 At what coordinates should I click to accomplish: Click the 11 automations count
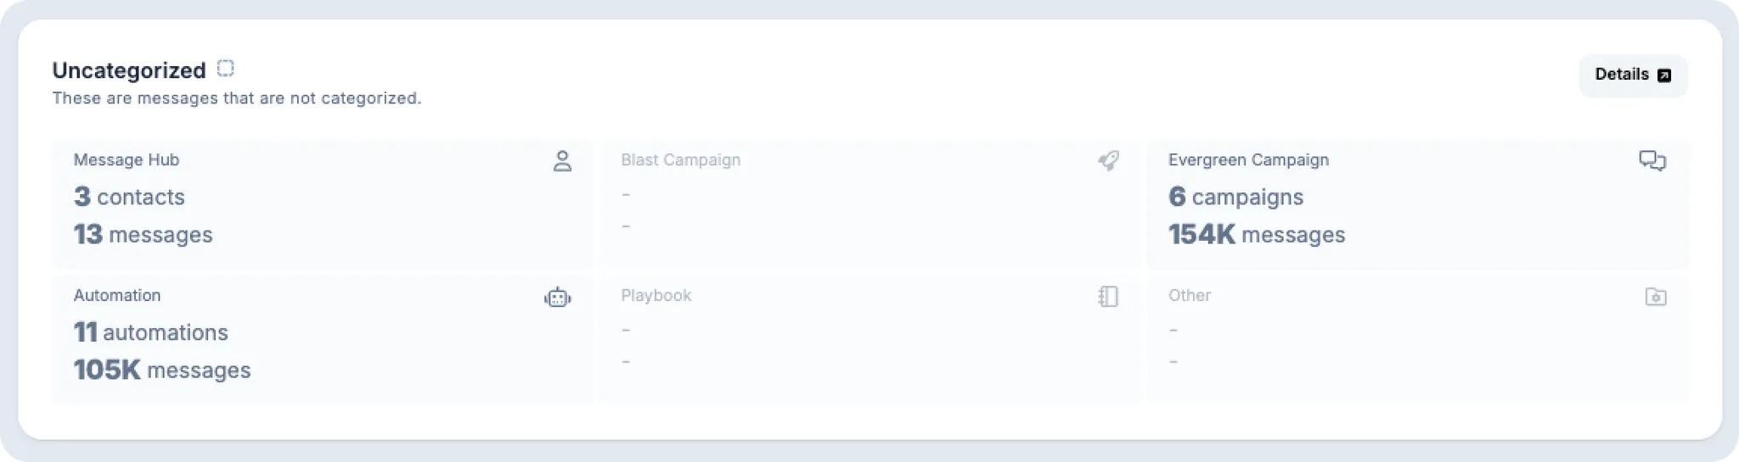pos(150,332)
